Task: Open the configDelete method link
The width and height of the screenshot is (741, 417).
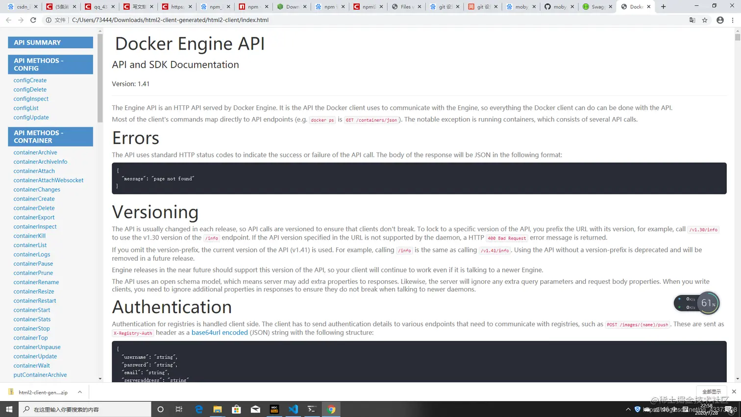Action: pos(30,90)
